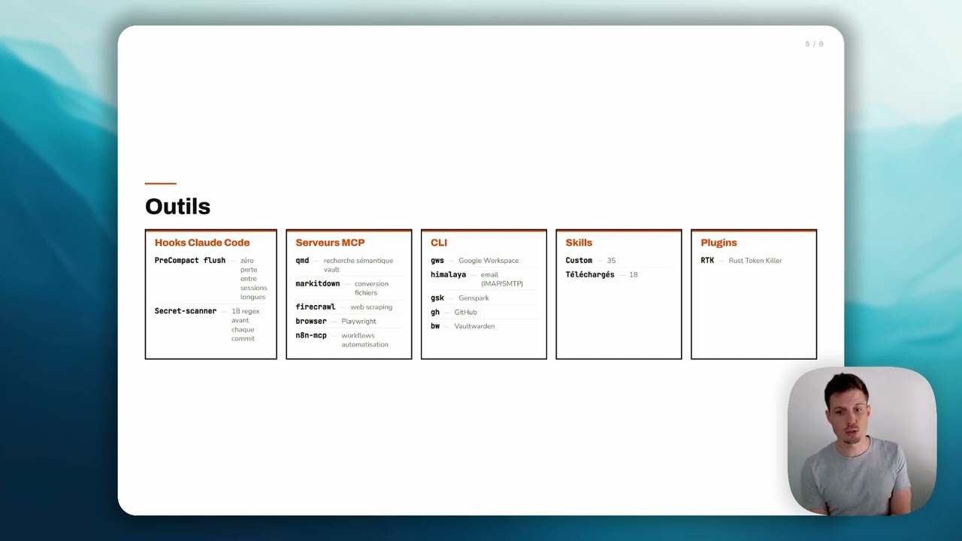Click the "Rust Token Killer" description
The width and height of the screenshot is (962, 541).
click(755, 261)
